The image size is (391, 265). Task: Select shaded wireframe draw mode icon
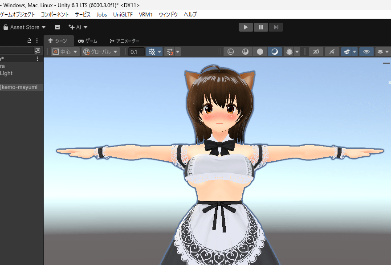coord(245,52)
